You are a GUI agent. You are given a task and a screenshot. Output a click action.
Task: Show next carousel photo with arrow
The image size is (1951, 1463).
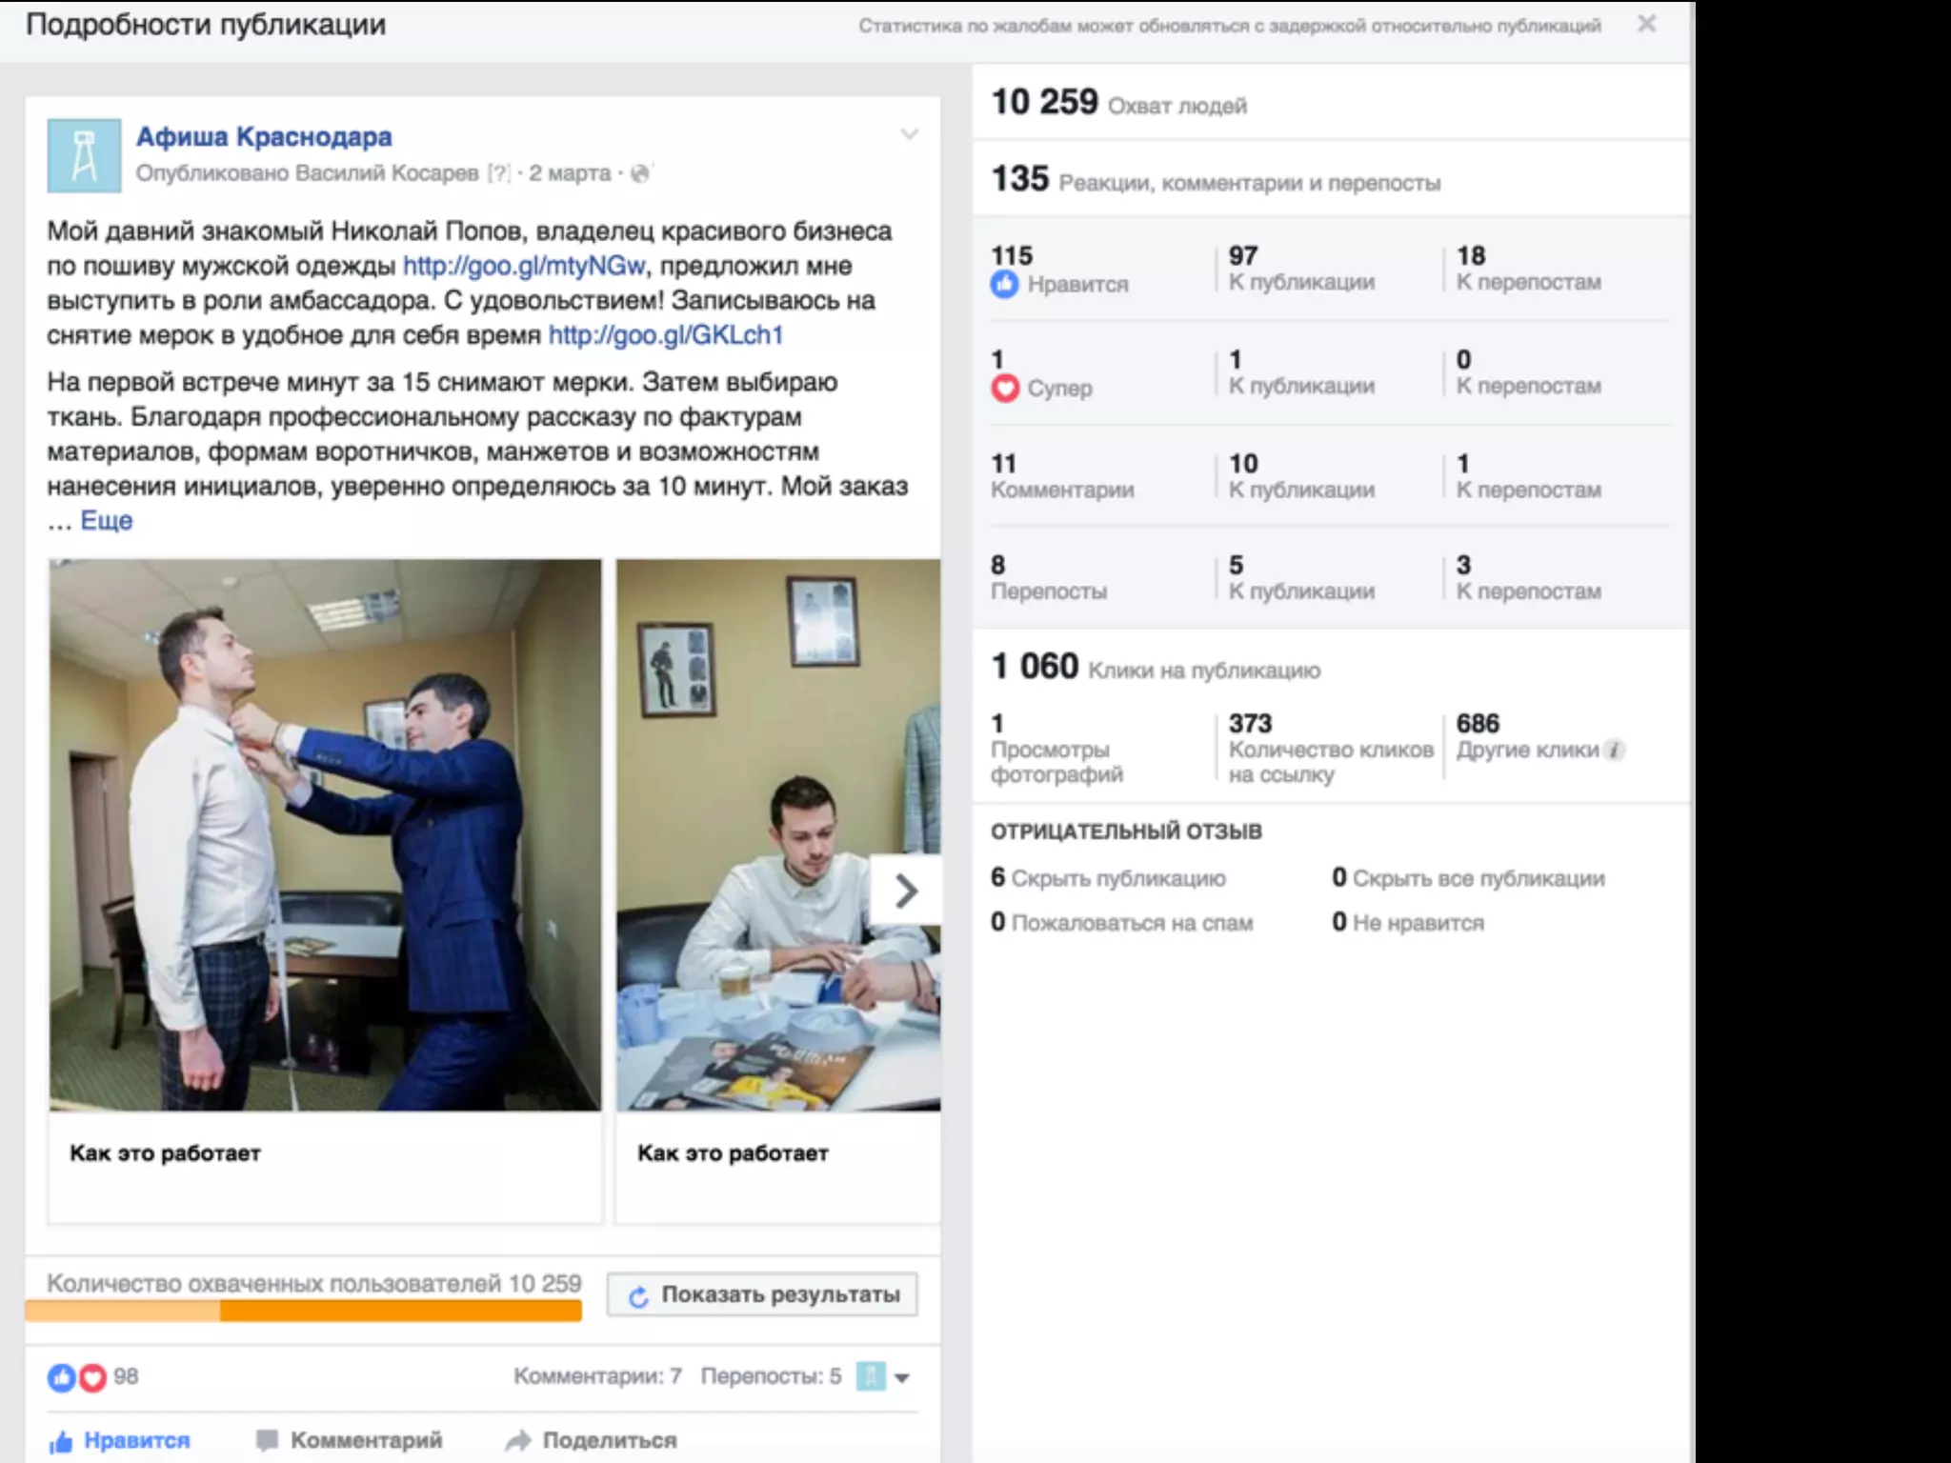[x=905, y=892]
